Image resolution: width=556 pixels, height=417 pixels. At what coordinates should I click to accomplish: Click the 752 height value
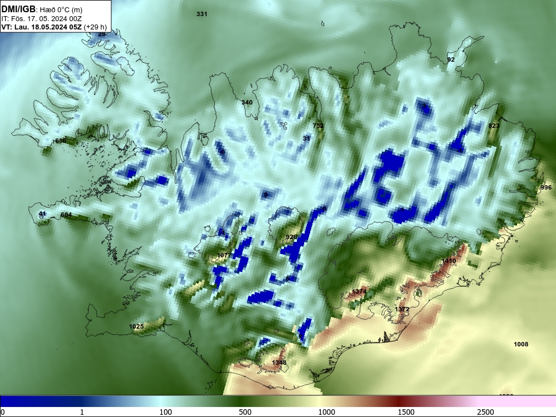[x=318, y=126]
